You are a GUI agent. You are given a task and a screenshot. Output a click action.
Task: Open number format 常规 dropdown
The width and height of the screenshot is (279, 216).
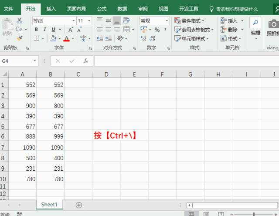click(167, 21)
